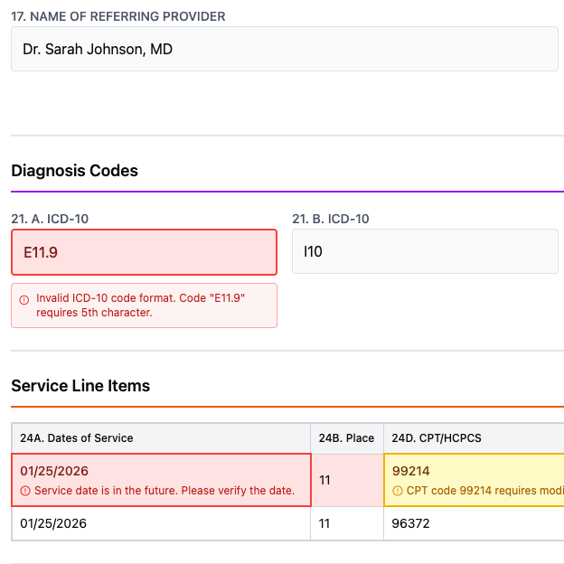Click the future service date error icon
Screen dimensions: 564x564
click(25, 491)
